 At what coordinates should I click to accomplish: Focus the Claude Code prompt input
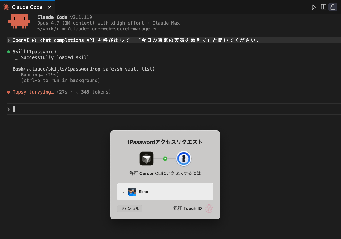pos(174,109)
